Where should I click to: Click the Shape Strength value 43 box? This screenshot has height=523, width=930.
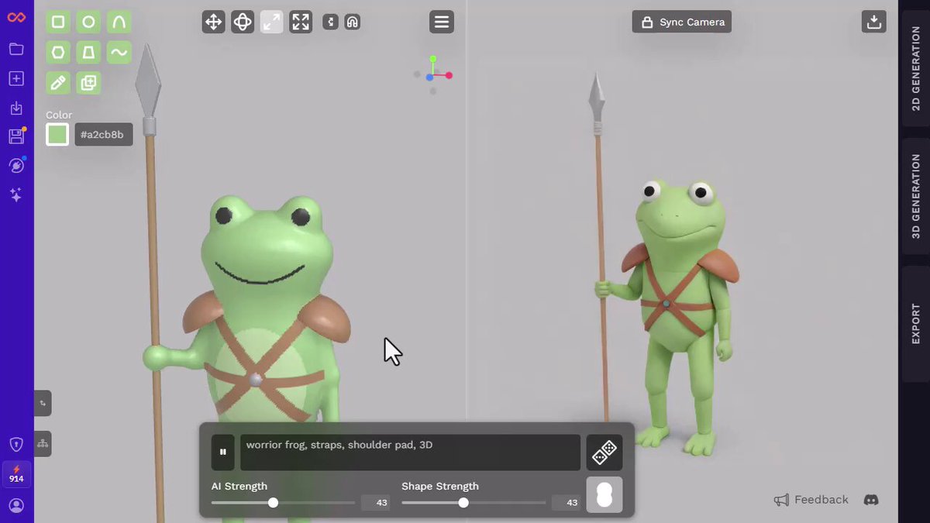pyautogui.click(x=567, y=503)
